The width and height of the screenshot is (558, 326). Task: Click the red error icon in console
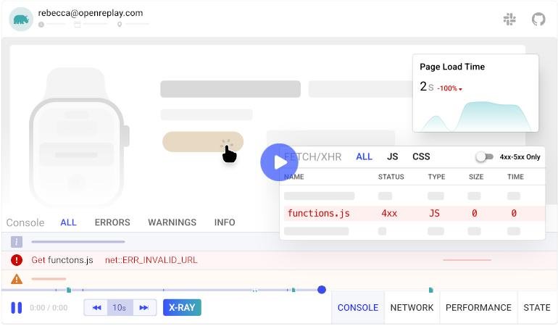coord(17,260)
